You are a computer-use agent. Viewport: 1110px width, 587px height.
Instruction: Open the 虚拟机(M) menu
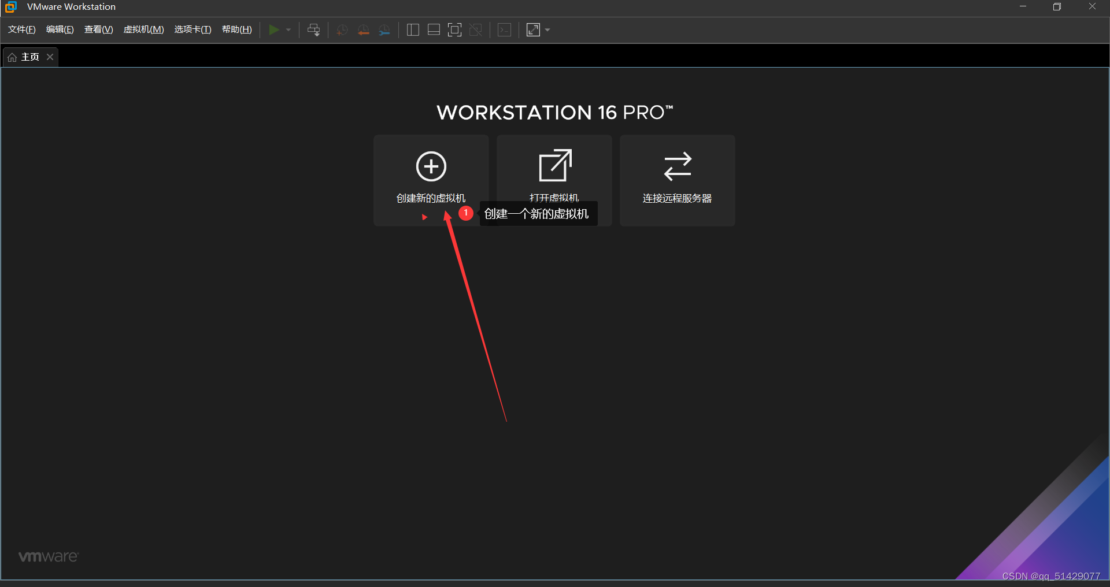(144, 29)
